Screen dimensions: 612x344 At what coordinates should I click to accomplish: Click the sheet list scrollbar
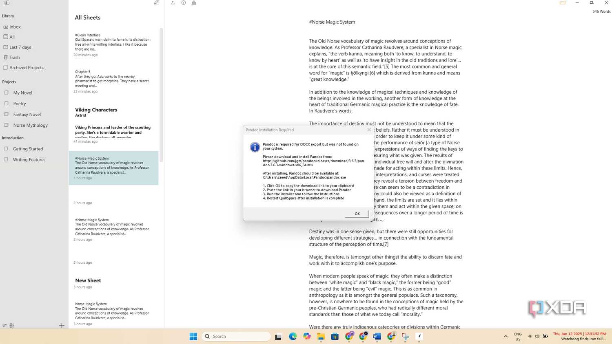click(x=161, y=95)
